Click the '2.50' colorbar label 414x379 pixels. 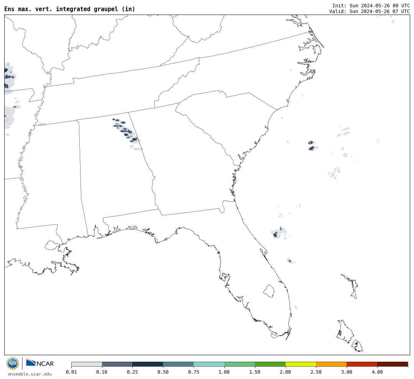tap(316, 372)
